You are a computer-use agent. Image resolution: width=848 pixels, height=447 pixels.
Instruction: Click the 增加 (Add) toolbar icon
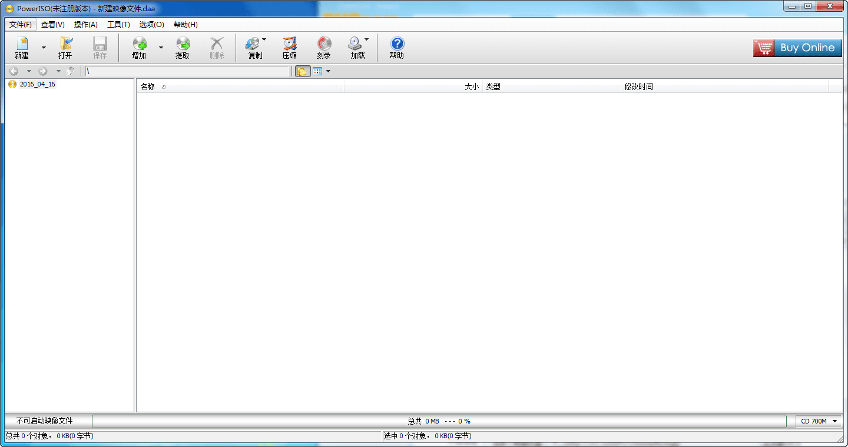coord(139,48)
